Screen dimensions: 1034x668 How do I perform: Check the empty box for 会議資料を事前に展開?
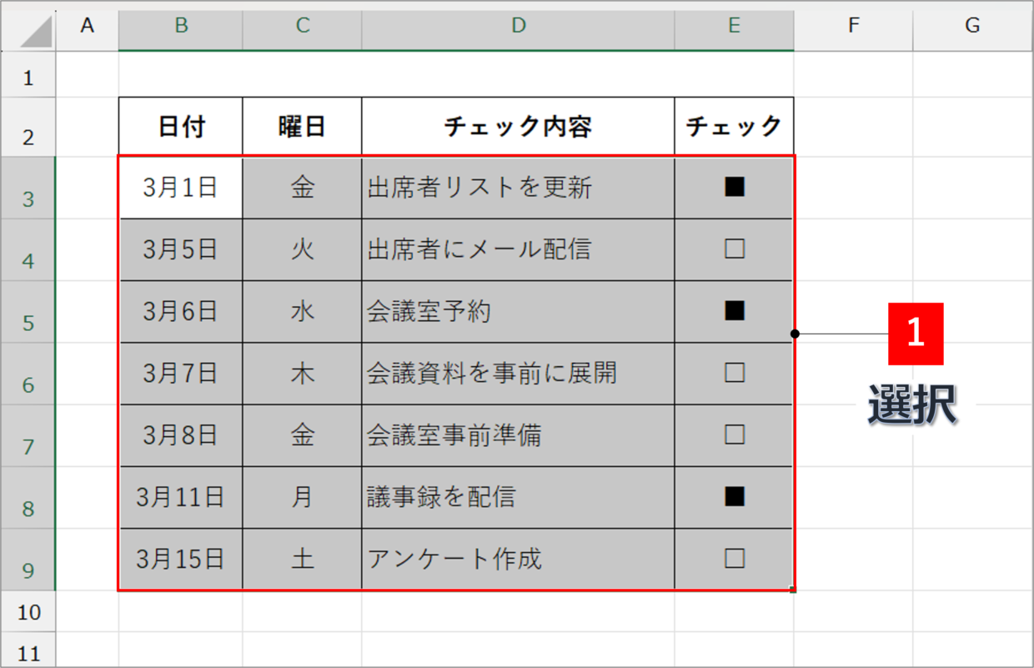click(735, 373)
